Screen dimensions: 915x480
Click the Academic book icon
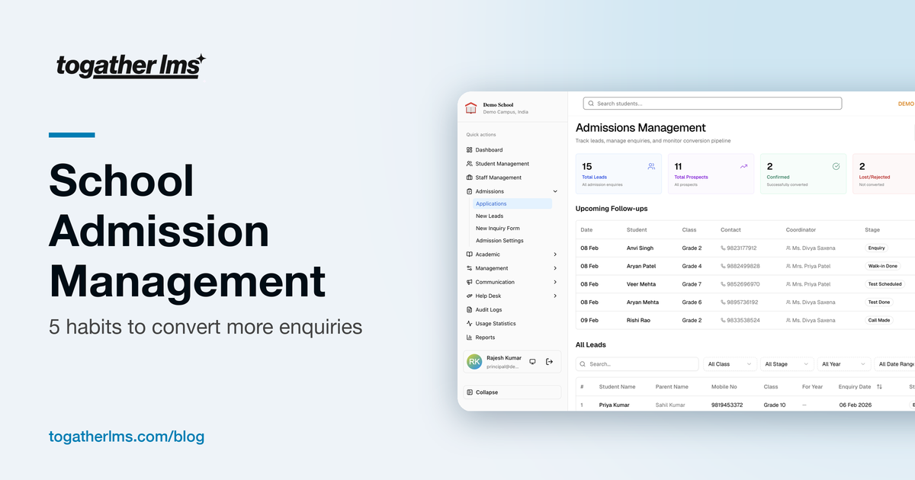click(x=469, y=254)
